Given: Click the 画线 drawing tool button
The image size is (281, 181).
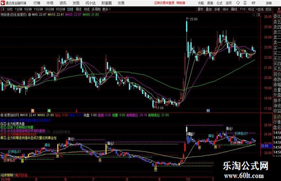Looking at the screenshot, I should pos(234,9).
